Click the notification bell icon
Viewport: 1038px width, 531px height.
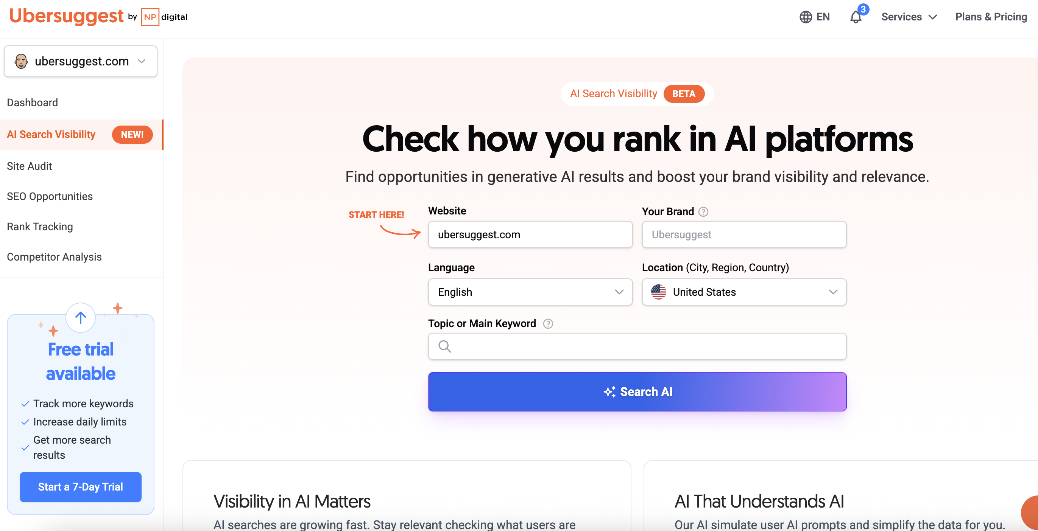856,17
